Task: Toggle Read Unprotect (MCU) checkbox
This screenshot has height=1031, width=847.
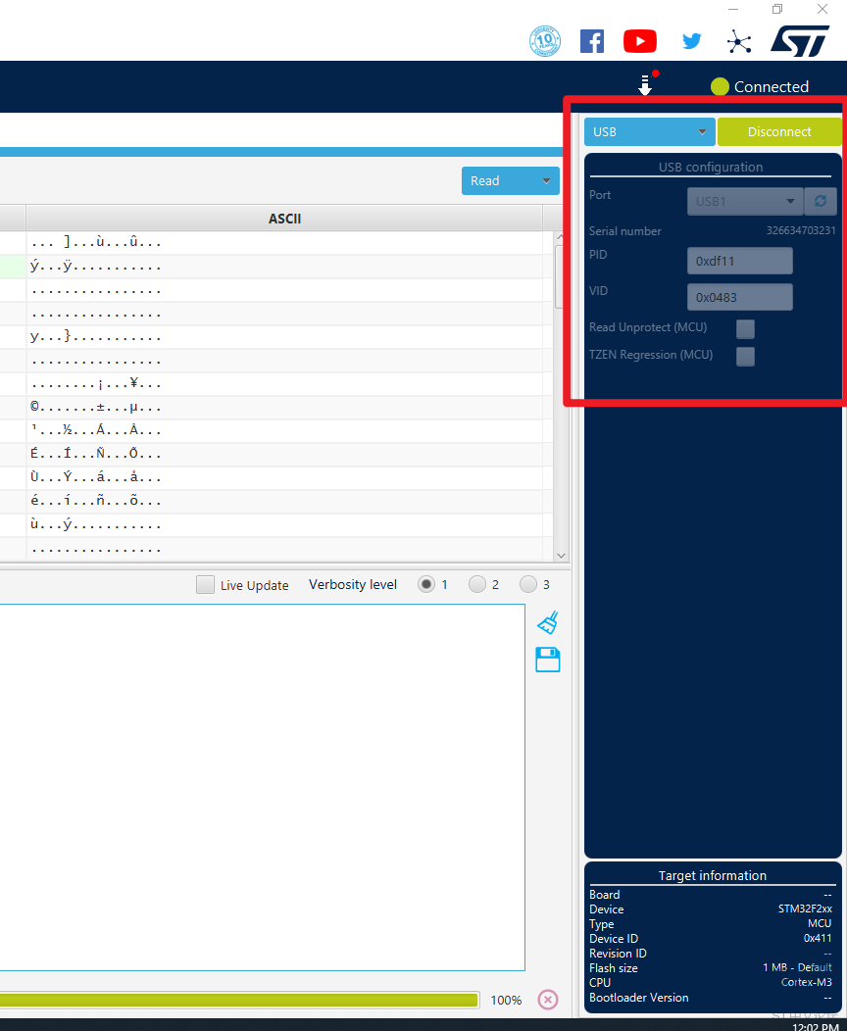Action: click(746, 328)
